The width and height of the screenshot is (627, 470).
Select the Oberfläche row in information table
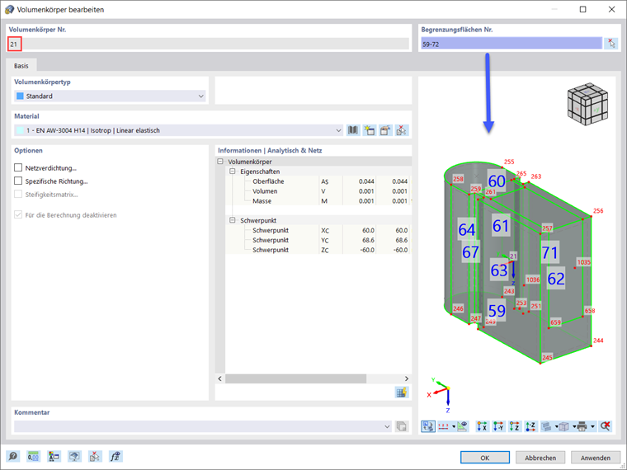click(x=318, y=181)
